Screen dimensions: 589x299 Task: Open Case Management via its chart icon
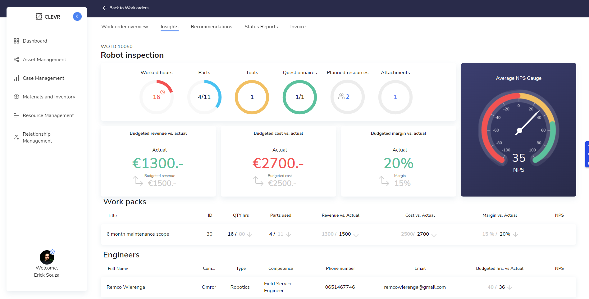pos(16,78)
